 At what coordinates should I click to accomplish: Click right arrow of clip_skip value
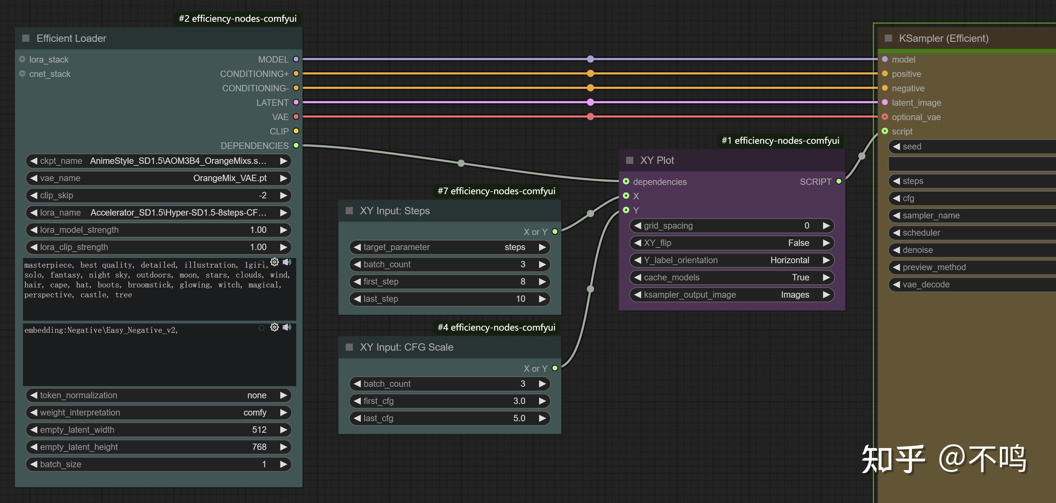pos(283,195)
